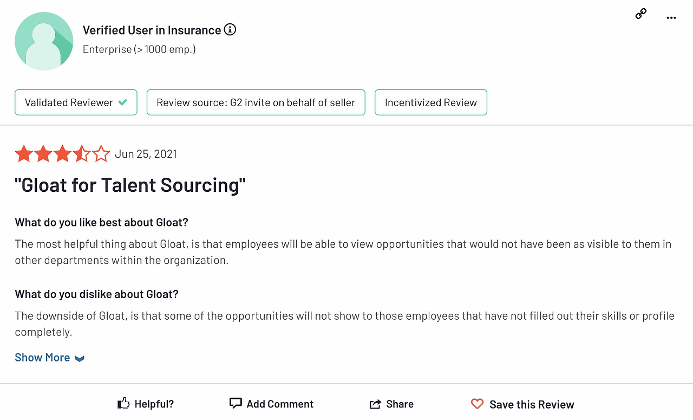Open the "Gloat for Talent Sourcing" review title
Image resolution: width=693 pixels, height=420 pixels.
(x=130, y=185)
